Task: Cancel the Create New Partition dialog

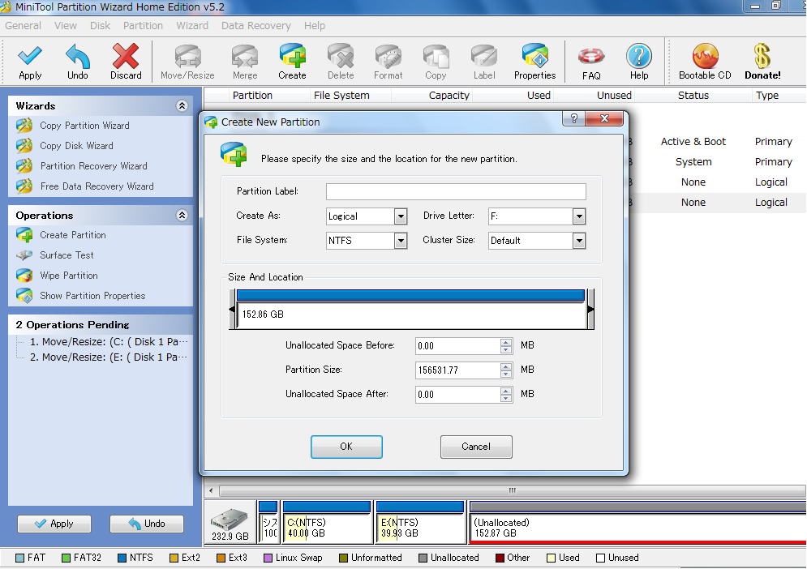Action: [476, 447]
